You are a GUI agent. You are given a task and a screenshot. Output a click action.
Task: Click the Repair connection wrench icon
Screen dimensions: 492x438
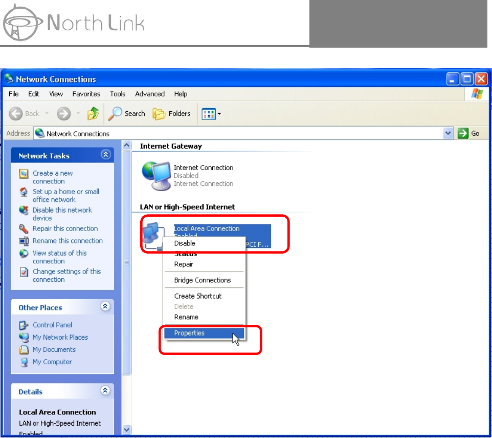pyautogui.click(x=24, y=229)
